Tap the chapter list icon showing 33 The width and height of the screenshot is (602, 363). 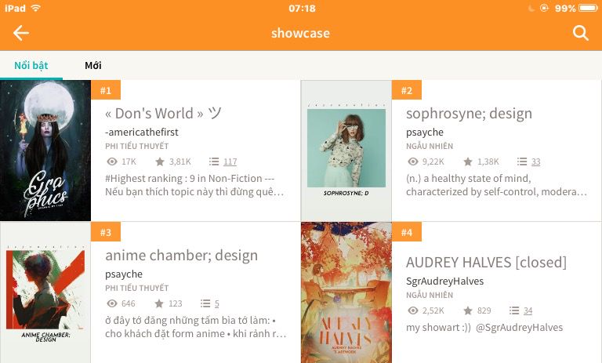point(513,162)
